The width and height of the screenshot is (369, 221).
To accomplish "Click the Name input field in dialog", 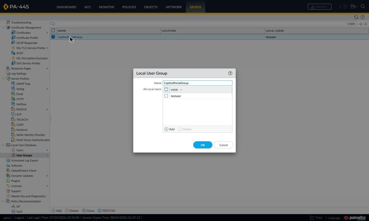I will click(x=197, y=83).
